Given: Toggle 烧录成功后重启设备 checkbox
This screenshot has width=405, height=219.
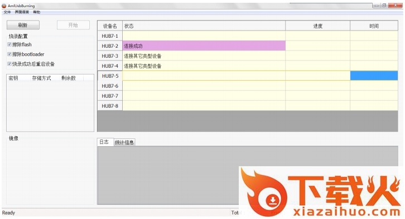Looking at the screenshot, I should coord(9,64).
